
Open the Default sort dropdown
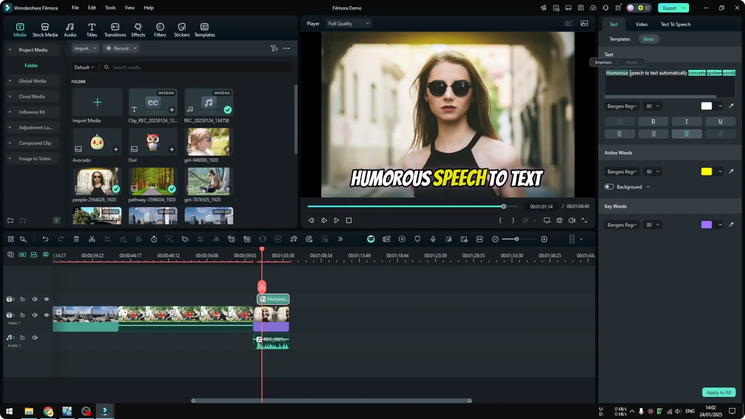tap(84, 67)
